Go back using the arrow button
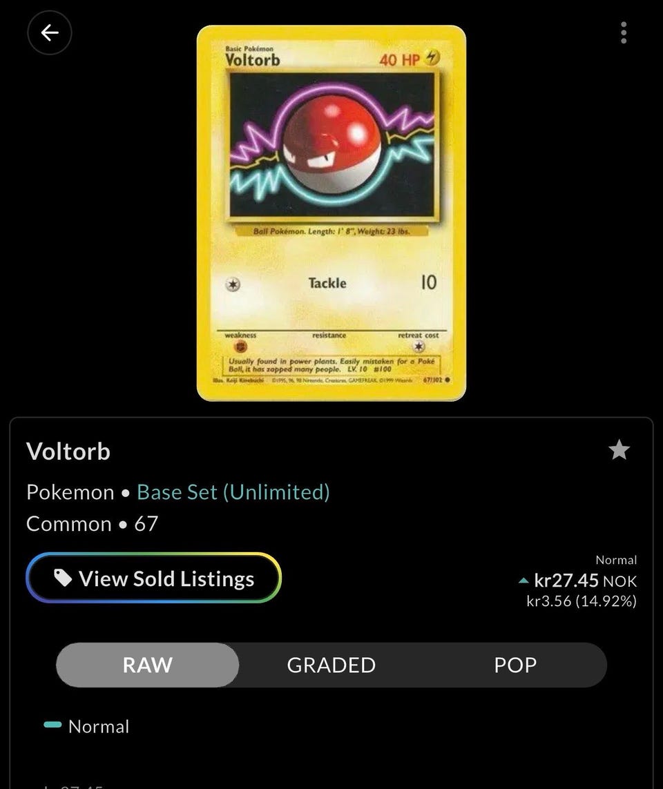Viewport: 663px width, 789px height. click(49, 32)
